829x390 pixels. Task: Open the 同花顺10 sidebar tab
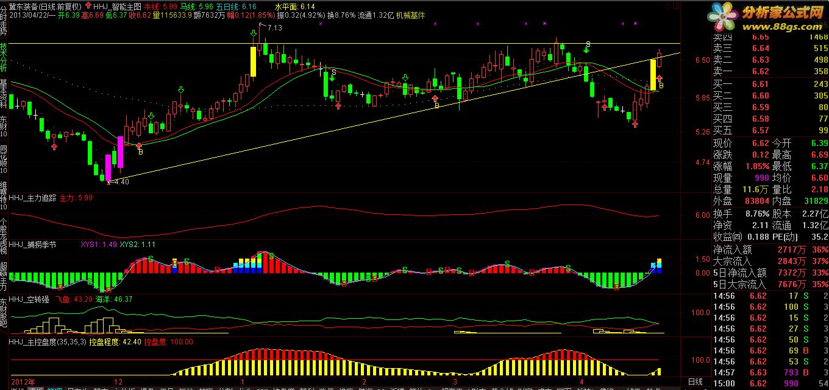[4, 159]
